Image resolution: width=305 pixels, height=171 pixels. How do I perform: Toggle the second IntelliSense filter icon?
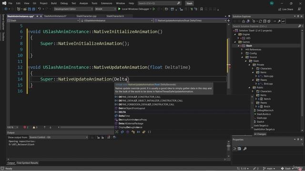tap(122, 132)
